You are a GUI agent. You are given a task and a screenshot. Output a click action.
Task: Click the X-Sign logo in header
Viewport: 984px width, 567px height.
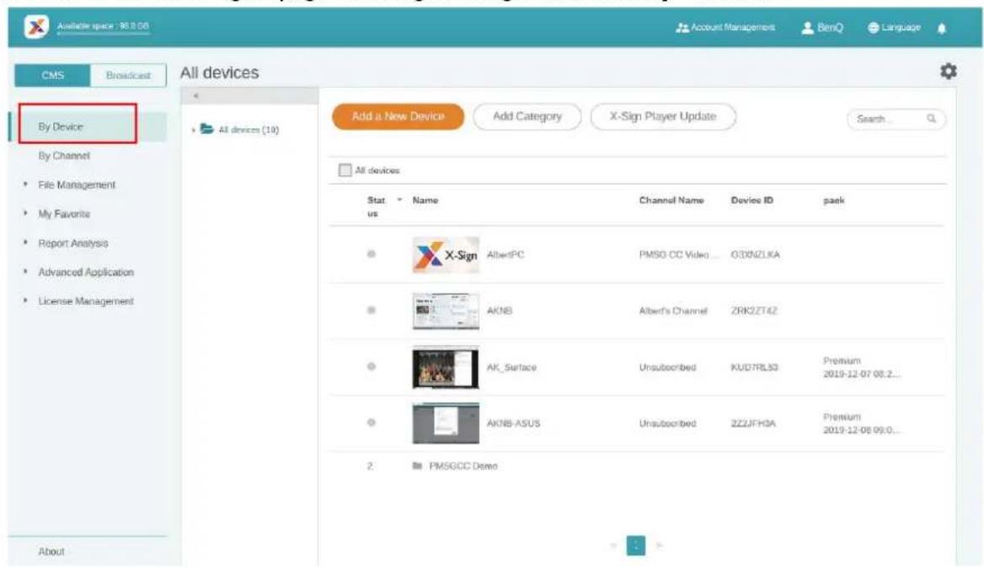click(x=36, y=26)
